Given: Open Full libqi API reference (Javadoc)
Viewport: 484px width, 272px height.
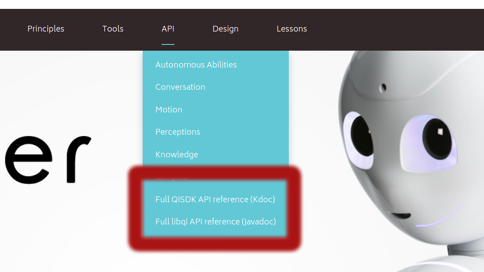Looking at the screenshot, I should click(215, 221).
